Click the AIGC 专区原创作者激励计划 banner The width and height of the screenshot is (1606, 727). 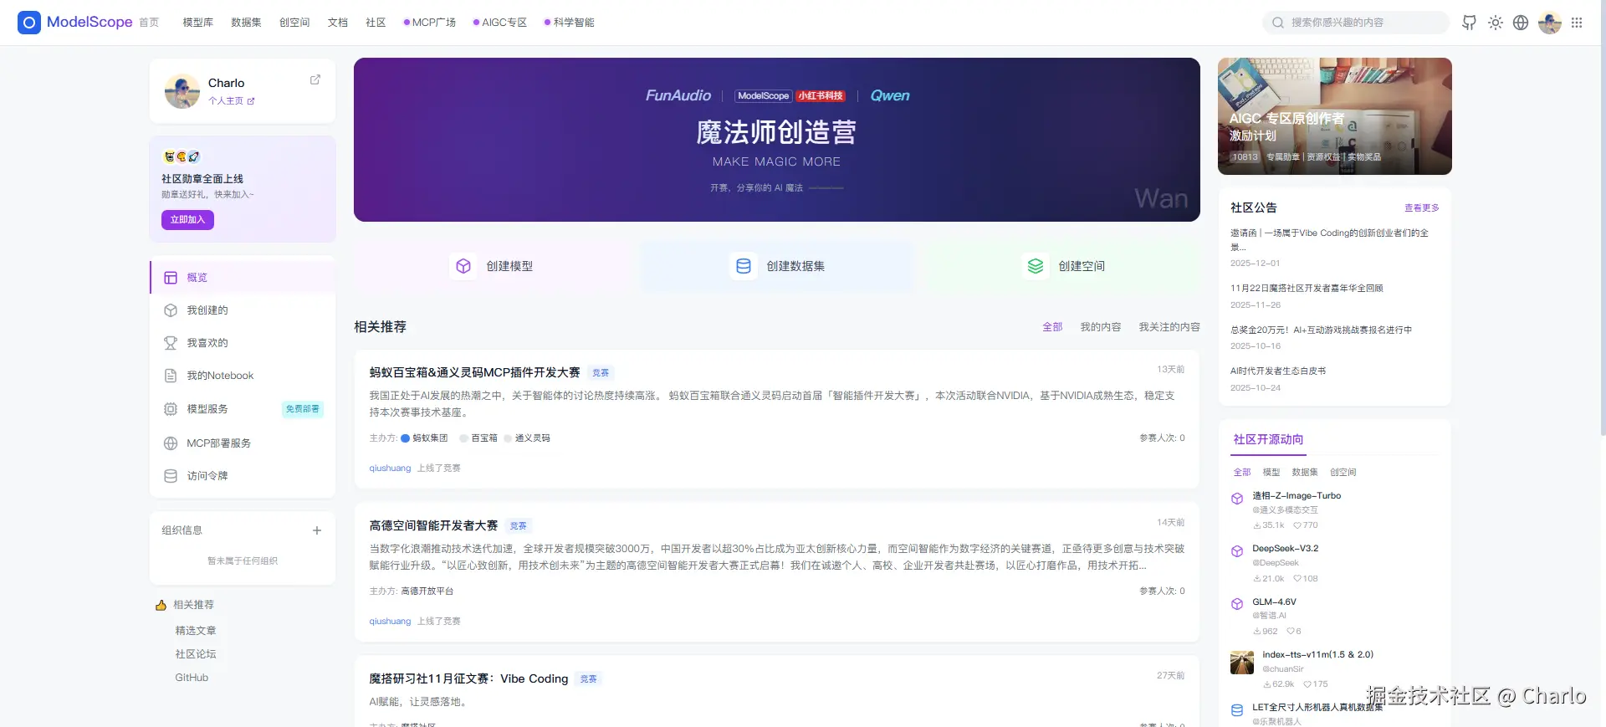tap(1335, 116)
